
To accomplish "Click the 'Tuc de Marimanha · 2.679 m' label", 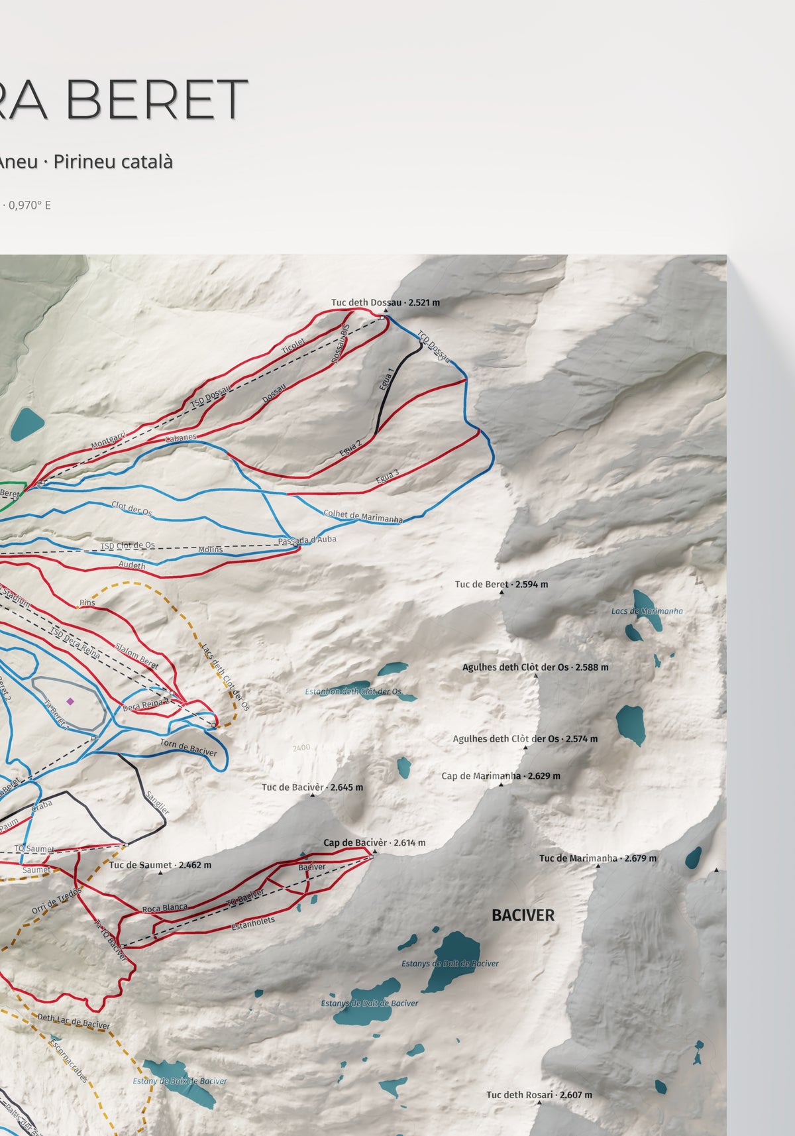I will (x=598, y=858).
